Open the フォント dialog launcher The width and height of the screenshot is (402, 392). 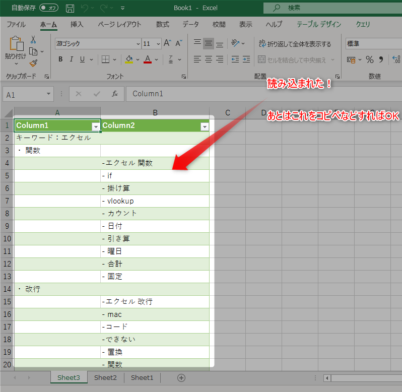(x=183, y=77)
